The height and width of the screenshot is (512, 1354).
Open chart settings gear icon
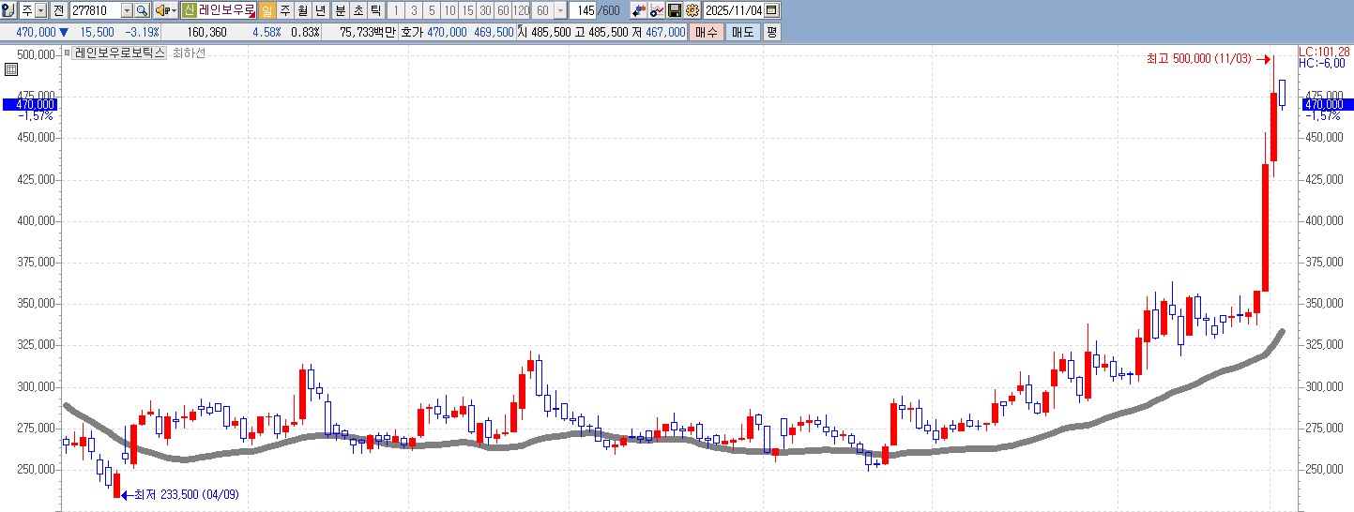click(692, 10)
